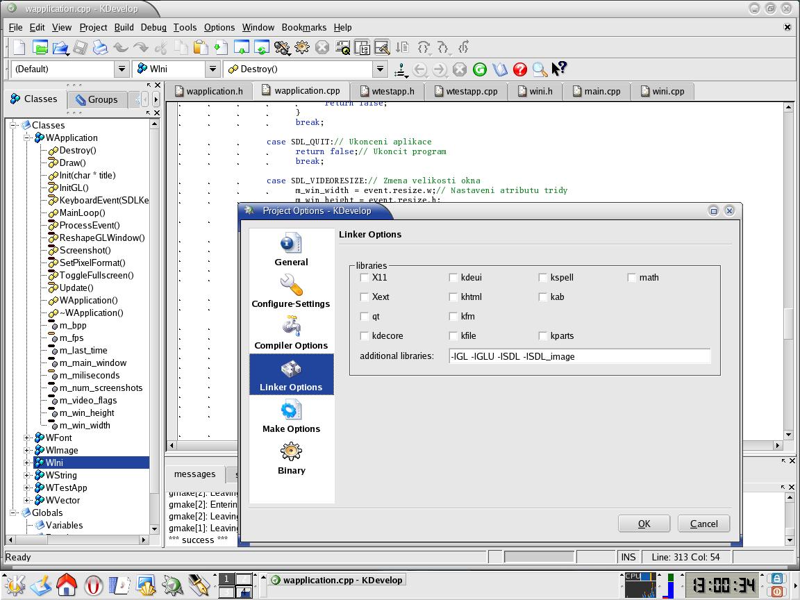Click the wapplication.cpp - KDevelop taskbar button
The width and height of the screenshot is (800, 600).
coord(337,580)
